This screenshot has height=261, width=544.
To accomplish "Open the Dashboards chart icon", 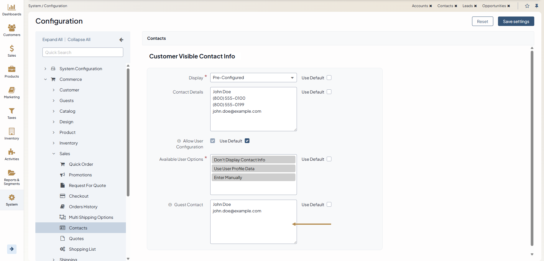I will (x=12, y=7).
